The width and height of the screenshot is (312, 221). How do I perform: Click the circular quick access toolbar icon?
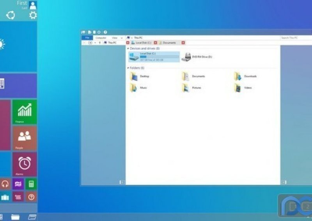click(99, 32)
